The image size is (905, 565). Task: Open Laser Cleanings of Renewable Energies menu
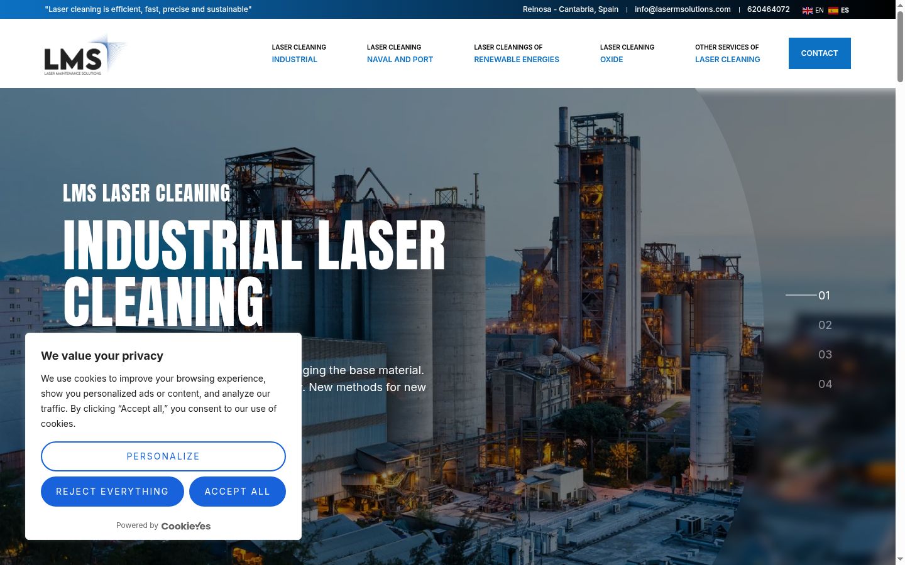click(x=517, y=53)
